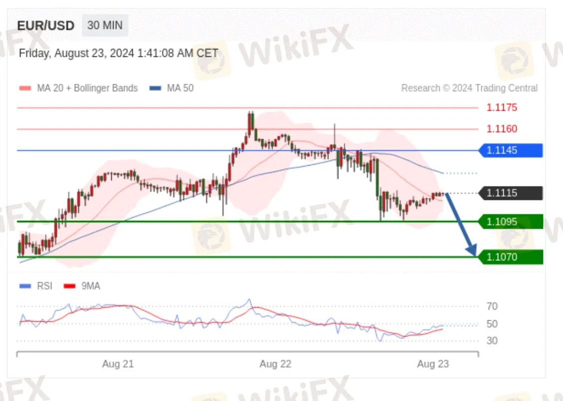Click the MA 20 + Bollinger Bands legend swatch

(x=25, y=88)
